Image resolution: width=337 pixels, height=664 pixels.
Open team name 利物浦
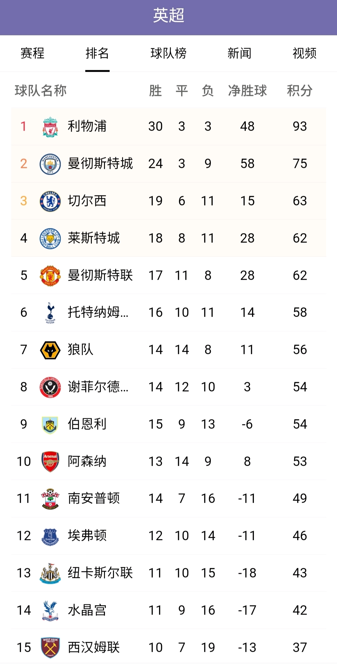[x=87, y=127]
